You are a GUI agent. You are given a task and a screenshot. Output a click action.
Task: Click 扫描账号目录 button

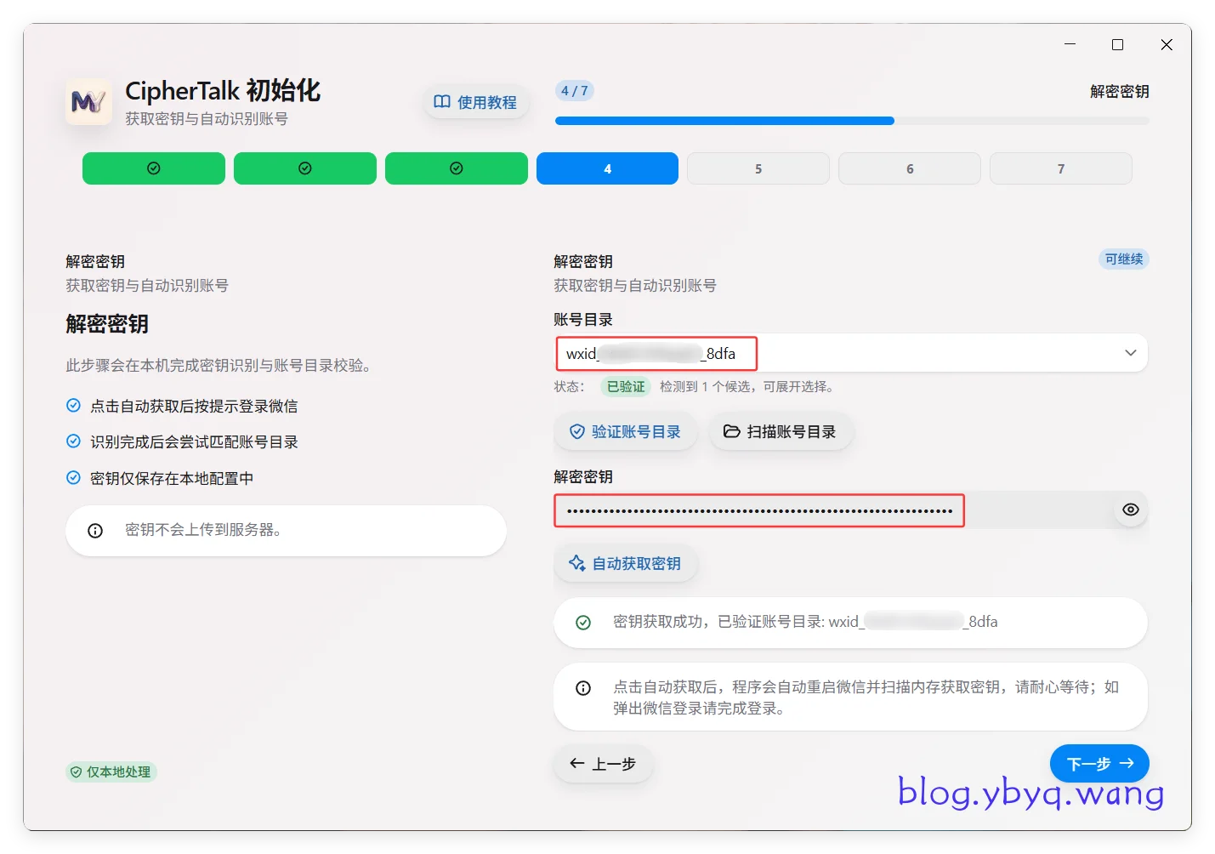tap(781, 432)
